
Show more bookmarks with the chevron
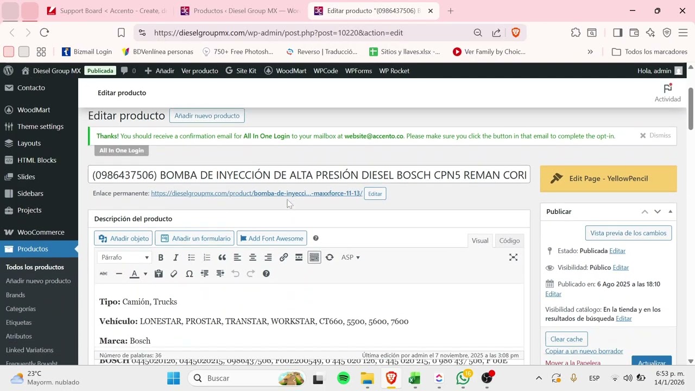(590, 52)
